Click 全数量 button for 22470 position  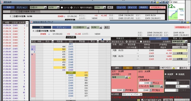(180, 59)
